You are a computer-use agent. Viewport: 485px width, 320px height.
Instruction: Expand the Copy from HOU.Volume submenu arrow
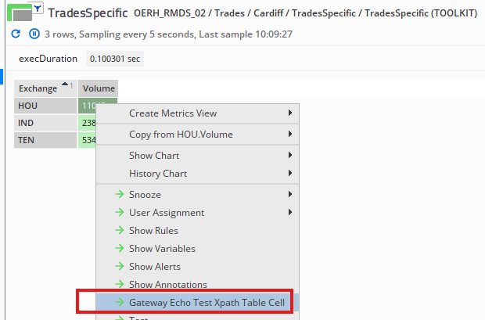coord(290,135)
